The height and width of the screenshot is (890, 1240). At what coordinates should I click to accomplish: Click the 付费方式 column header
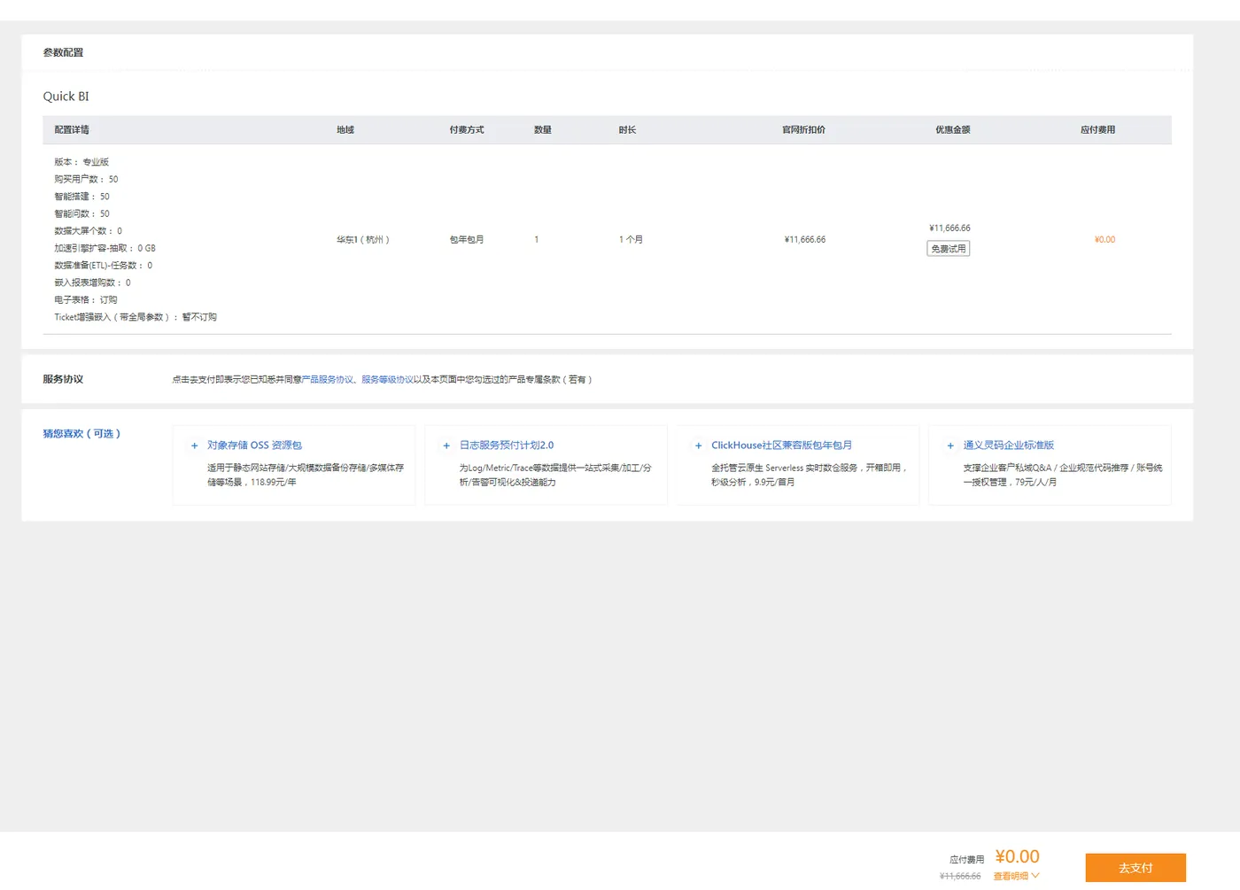pyautogui.click(x=467, y=130)
